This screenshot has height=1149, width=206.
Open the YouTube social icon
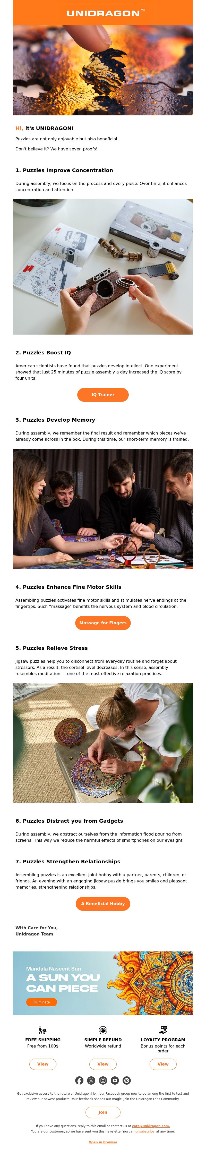[x=115, y=1080]
